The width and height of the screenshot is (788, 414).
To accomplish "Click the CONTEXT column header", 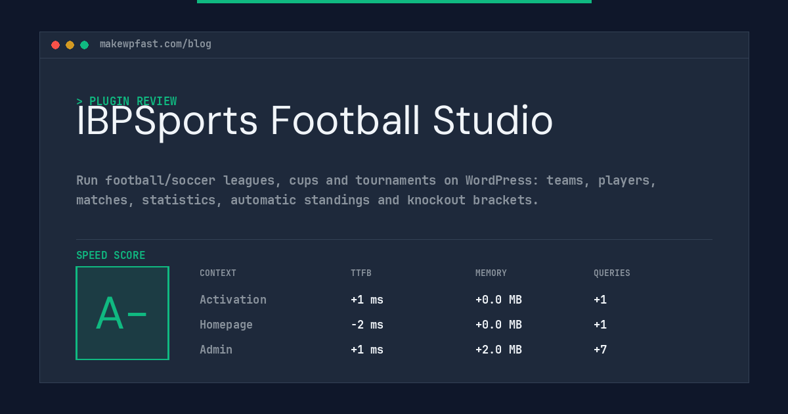I will [218, 273].
